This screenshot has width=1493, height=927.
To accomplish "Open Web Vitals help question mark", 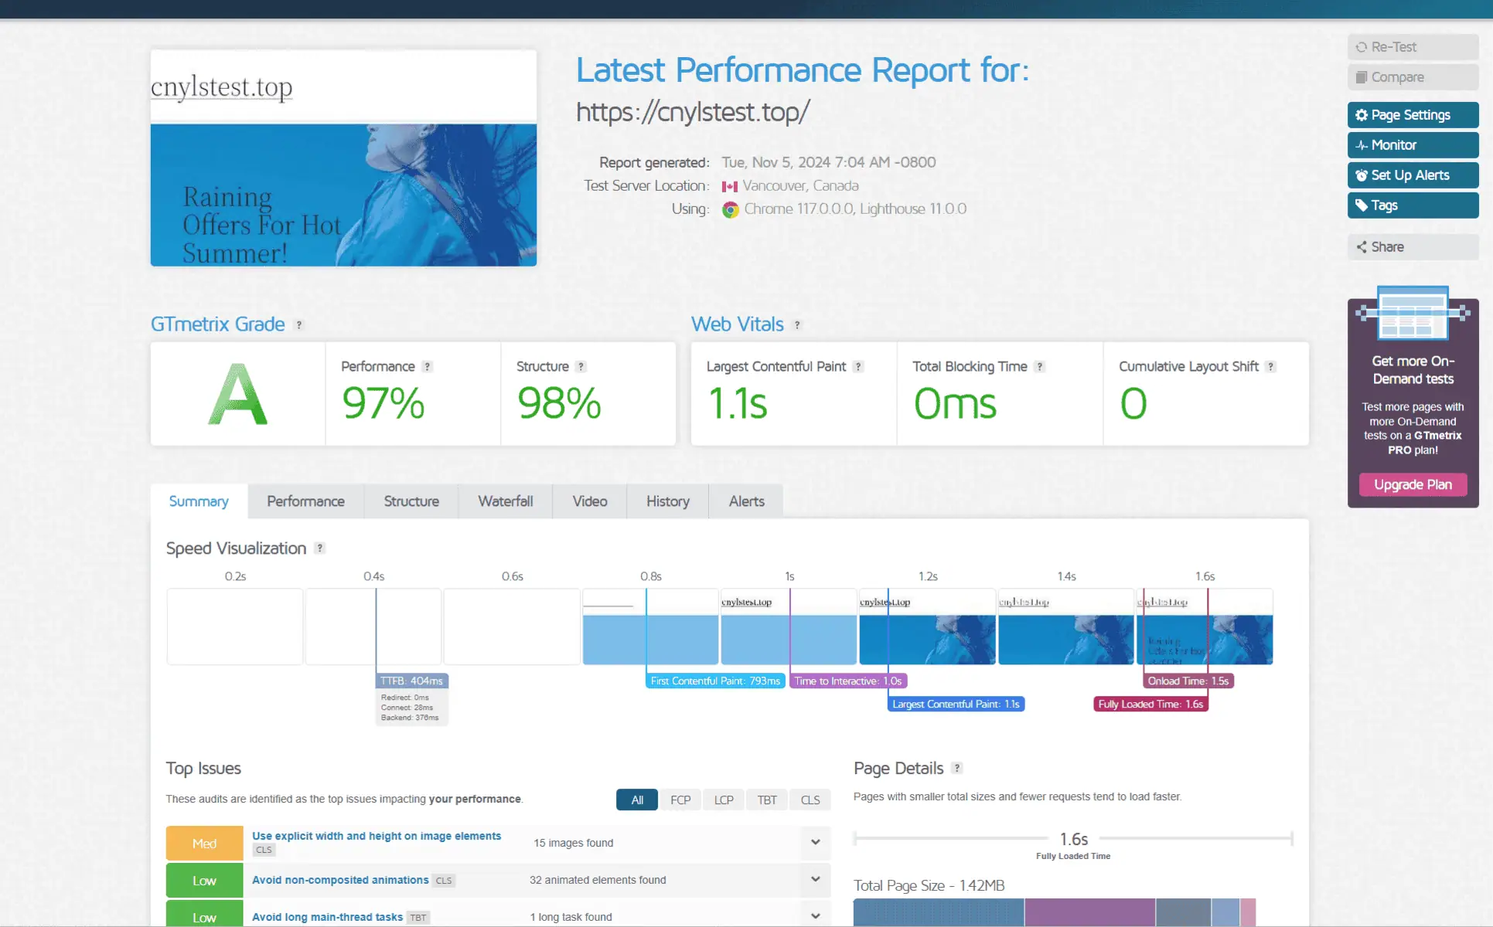I will tap(798, 325).
